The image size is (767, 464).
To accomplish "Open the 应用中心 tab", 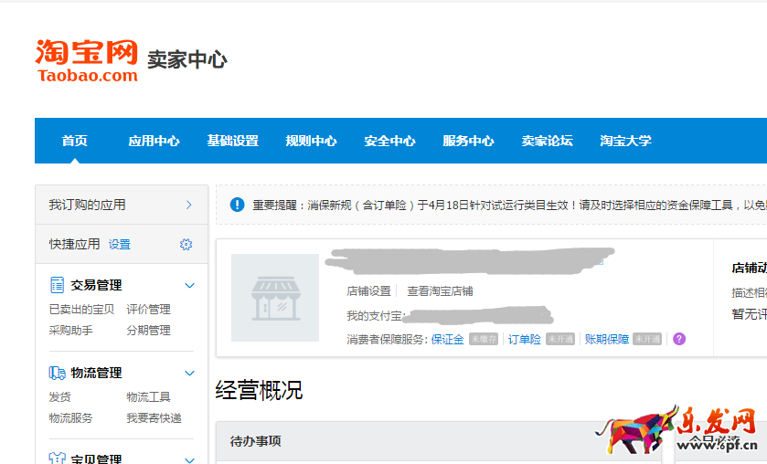I will (x=154, y=141).
